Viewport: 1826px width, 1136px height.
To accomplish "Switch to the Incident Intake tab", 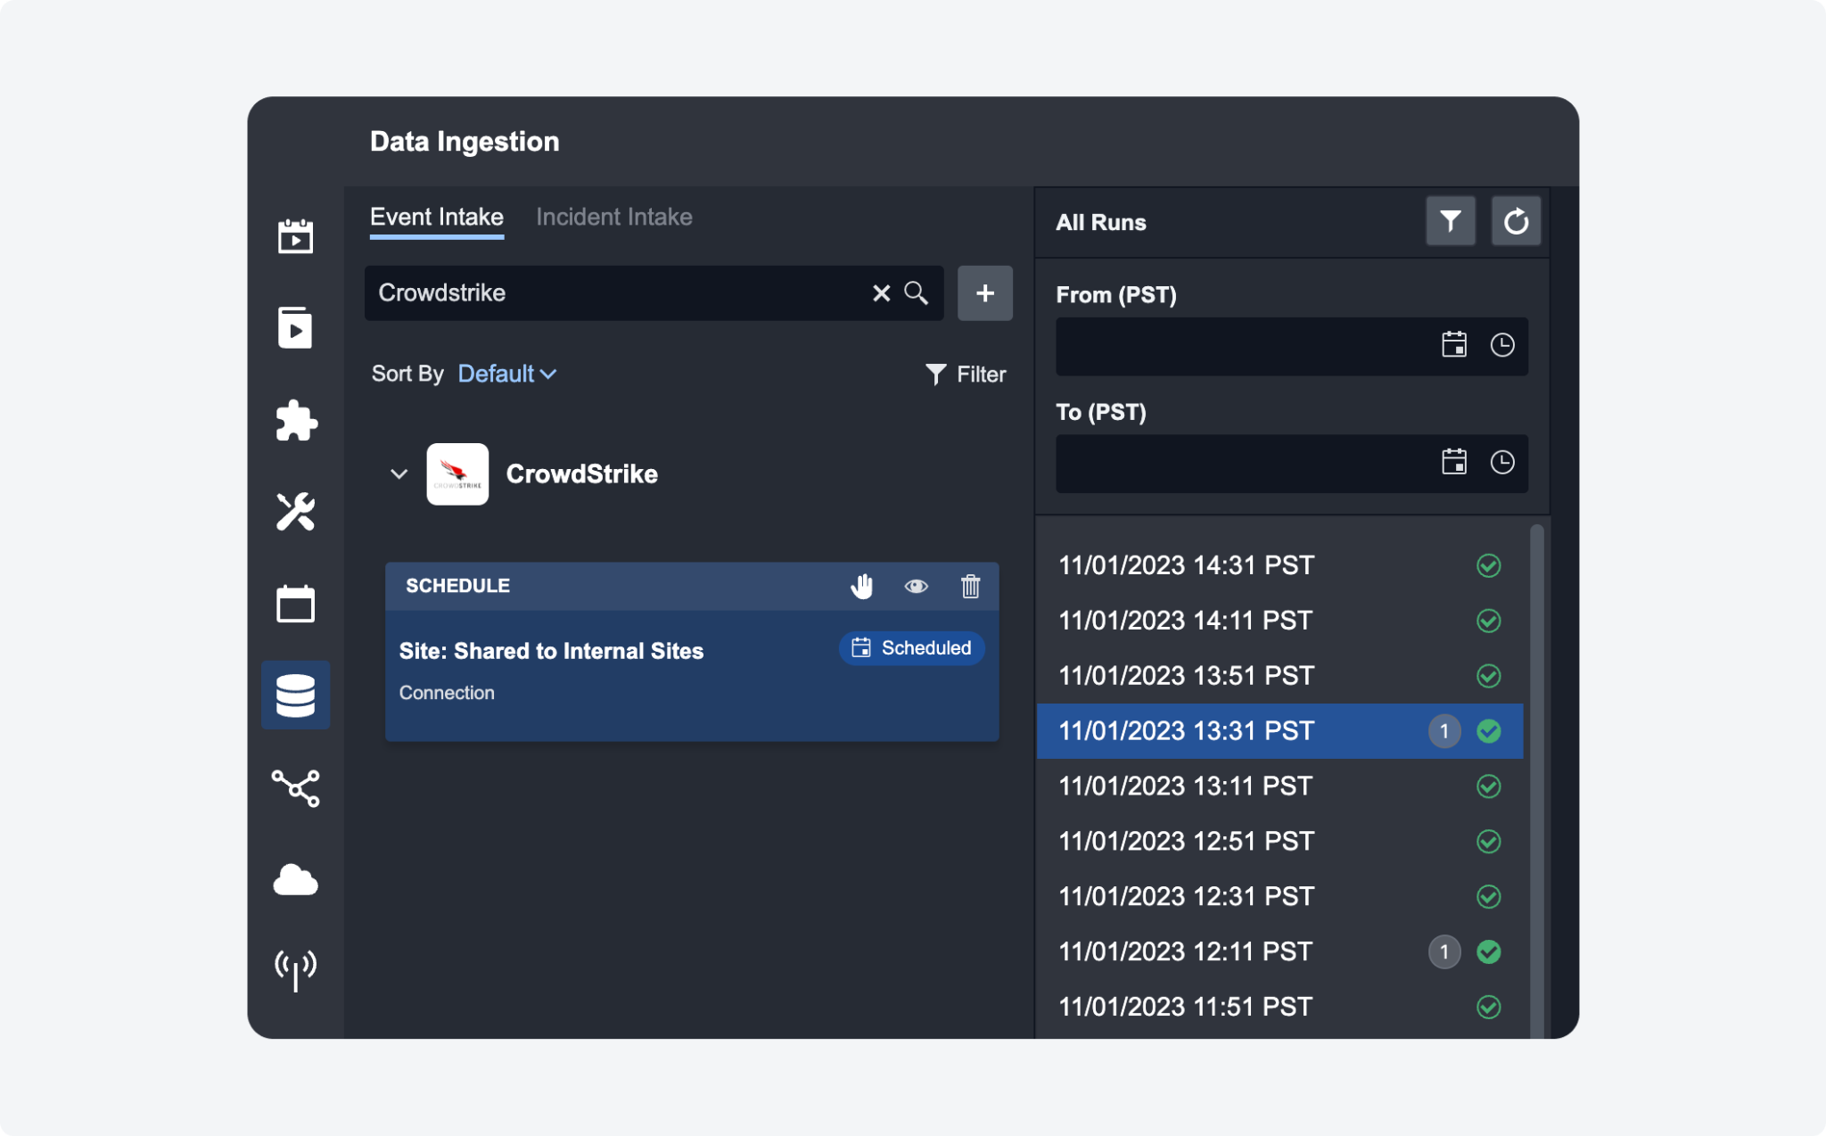I will tap(613, 217).
